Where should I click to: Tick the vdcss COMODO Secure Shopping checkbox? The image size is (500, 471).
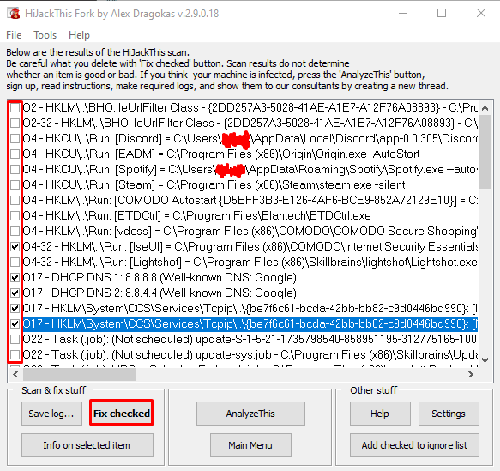15,231
